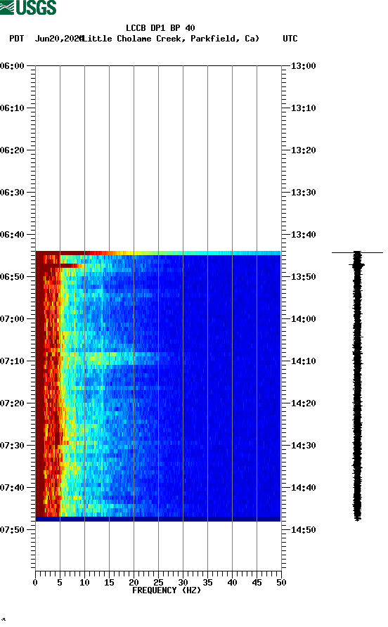Click the '06:40' PDT time label
The height and width of the screenshot is (627, 388).
(x=12, y=235)
